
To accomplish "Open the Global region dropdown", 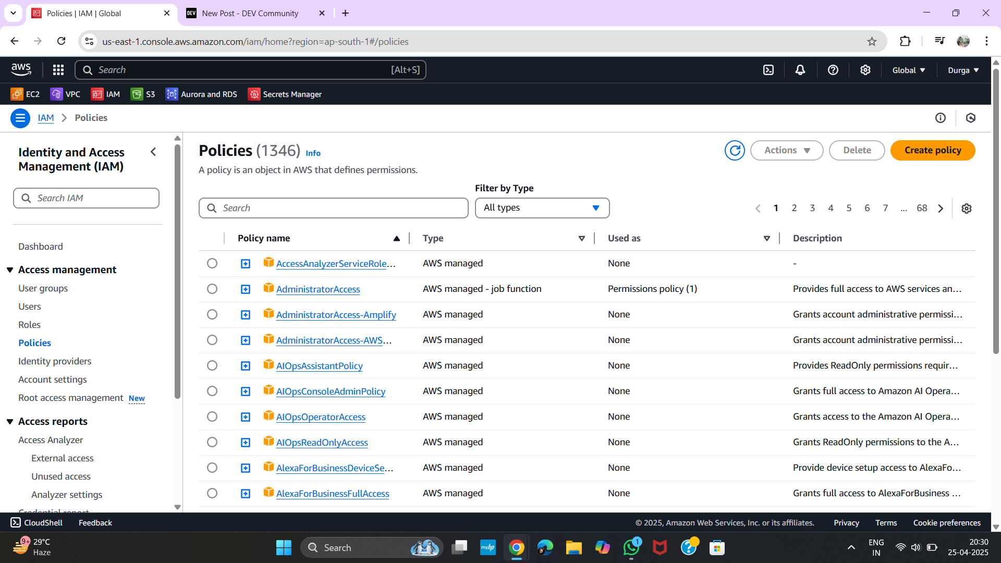I will click(x=909, y=70).
